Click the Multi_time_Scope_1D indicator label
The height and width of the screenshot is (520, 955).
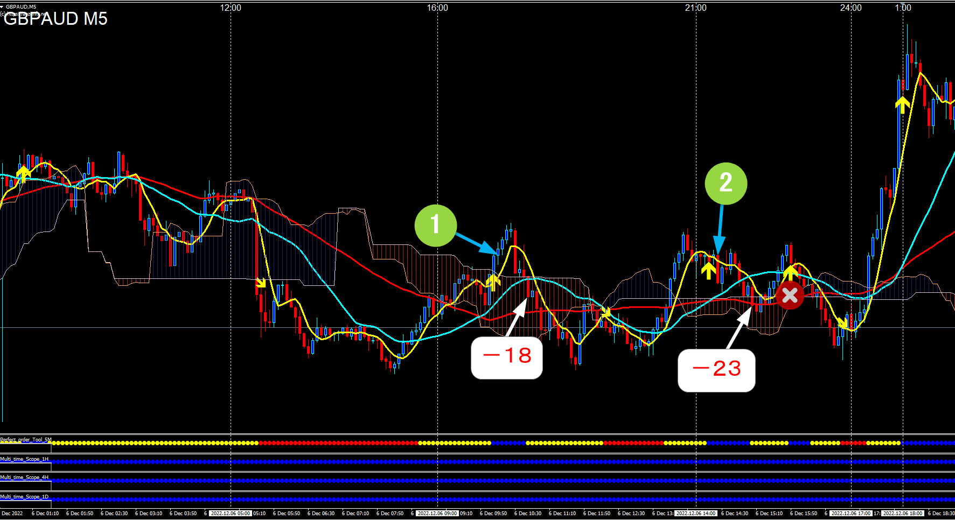tap(24, 497)
